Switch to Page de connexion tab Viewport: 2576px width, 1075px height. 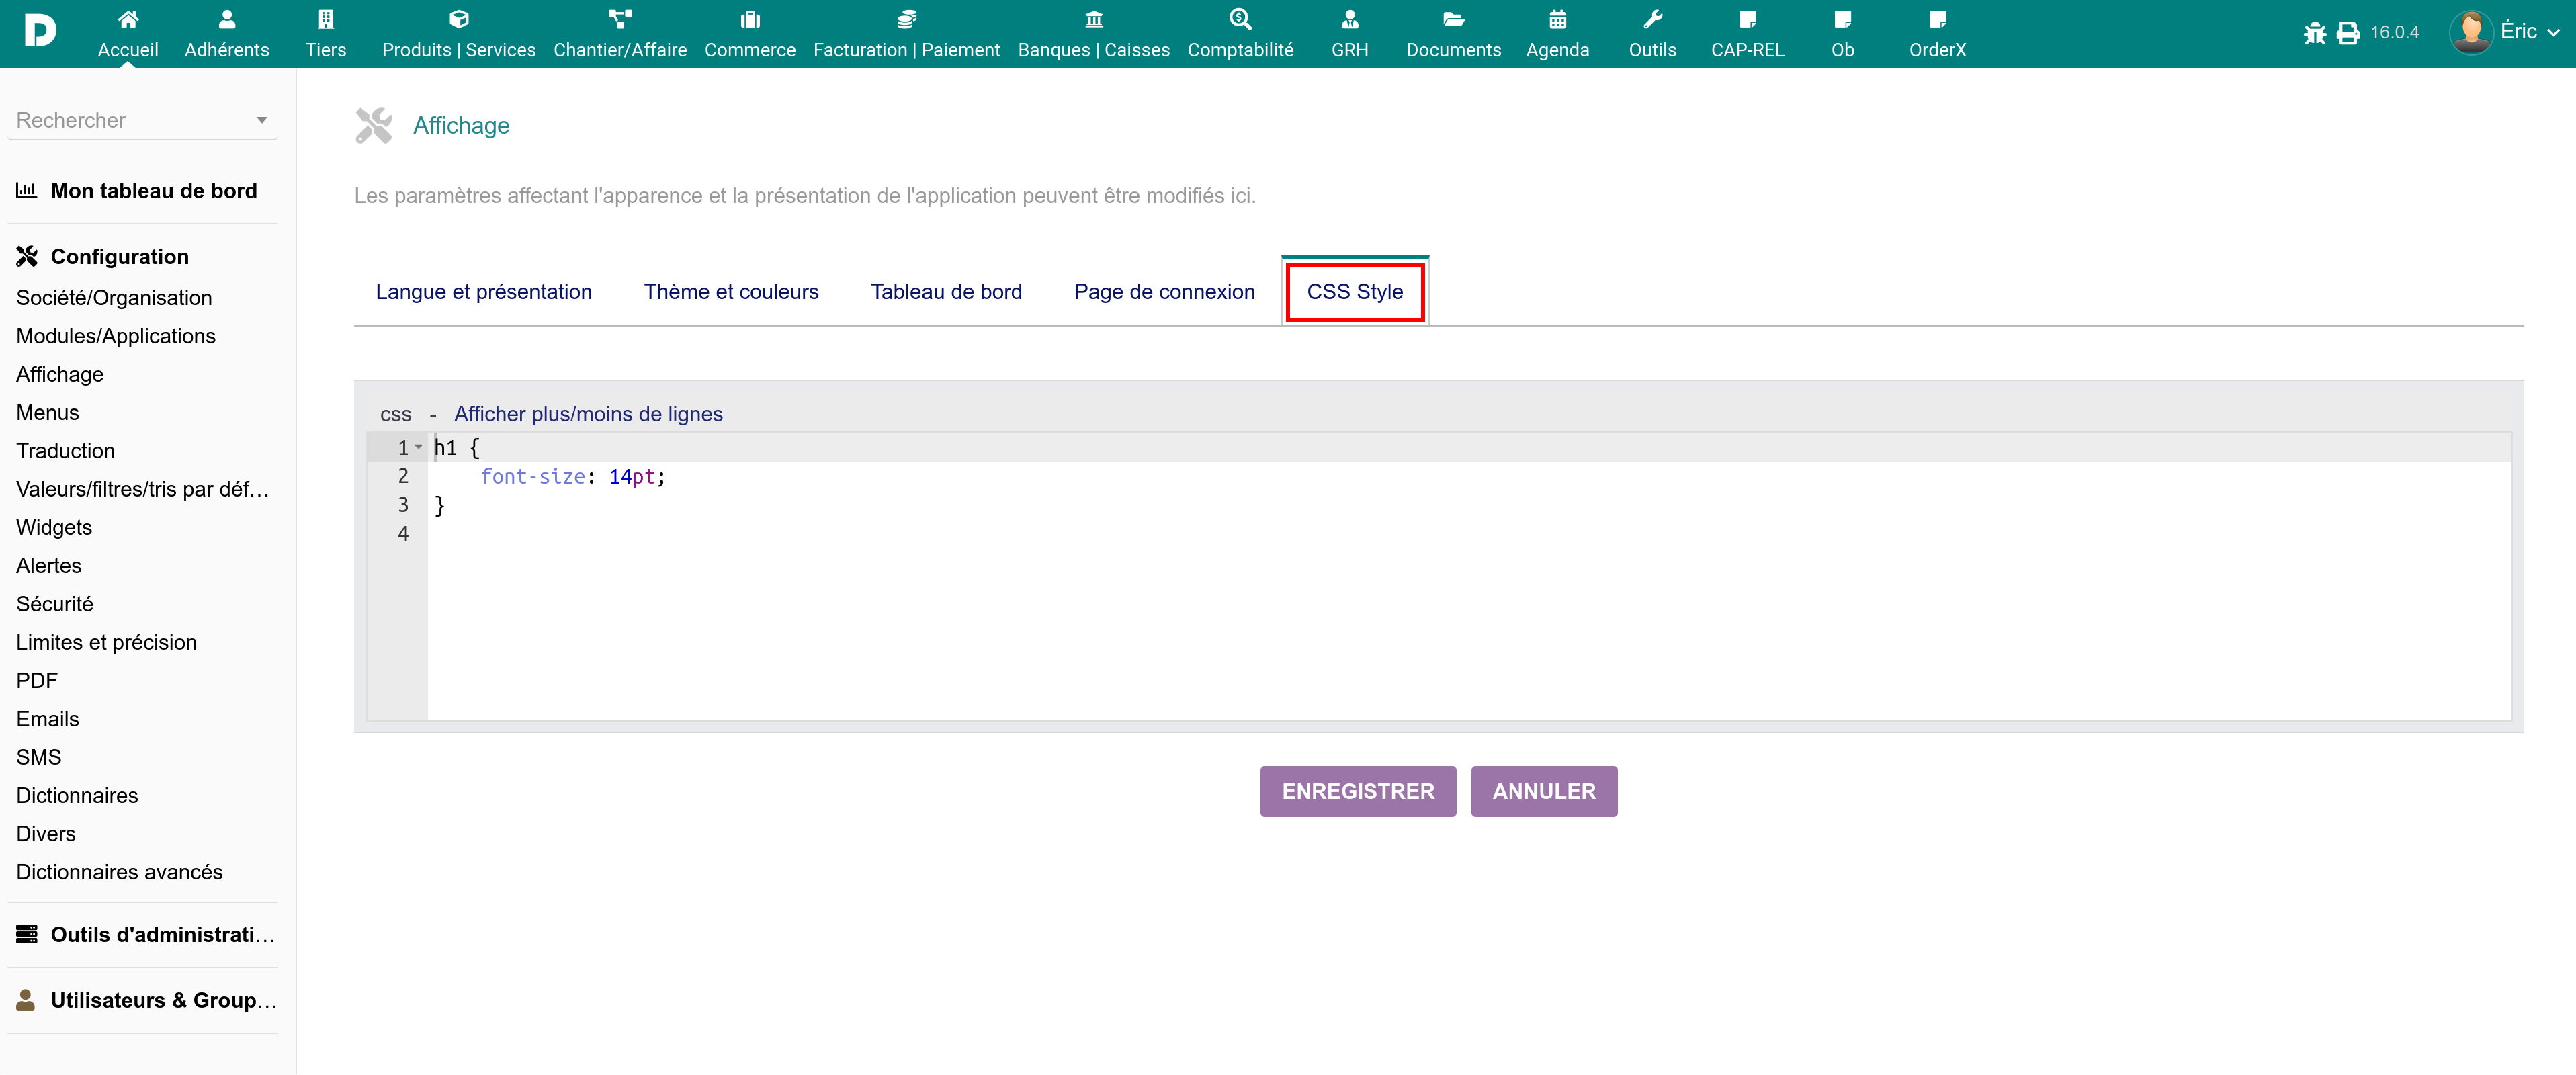[x=1164, y=291]
